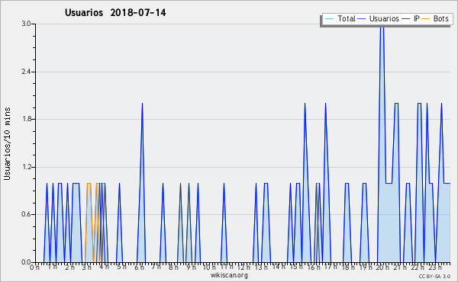Image resolution: width=458 pixels, height=282 pixels.
Task: Click the '23 h' x-axis label
Action: pyautogui.click(x=435, y=267)
